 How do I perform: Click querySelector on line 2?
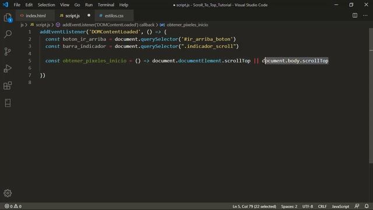159,39
